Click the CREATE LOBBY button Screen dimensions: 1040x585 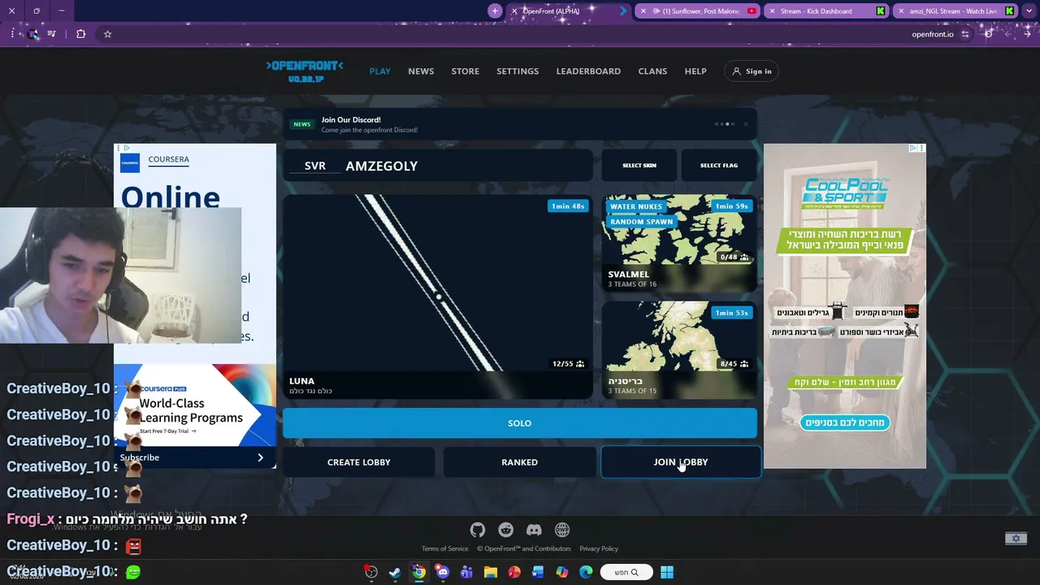click(359, 462)
